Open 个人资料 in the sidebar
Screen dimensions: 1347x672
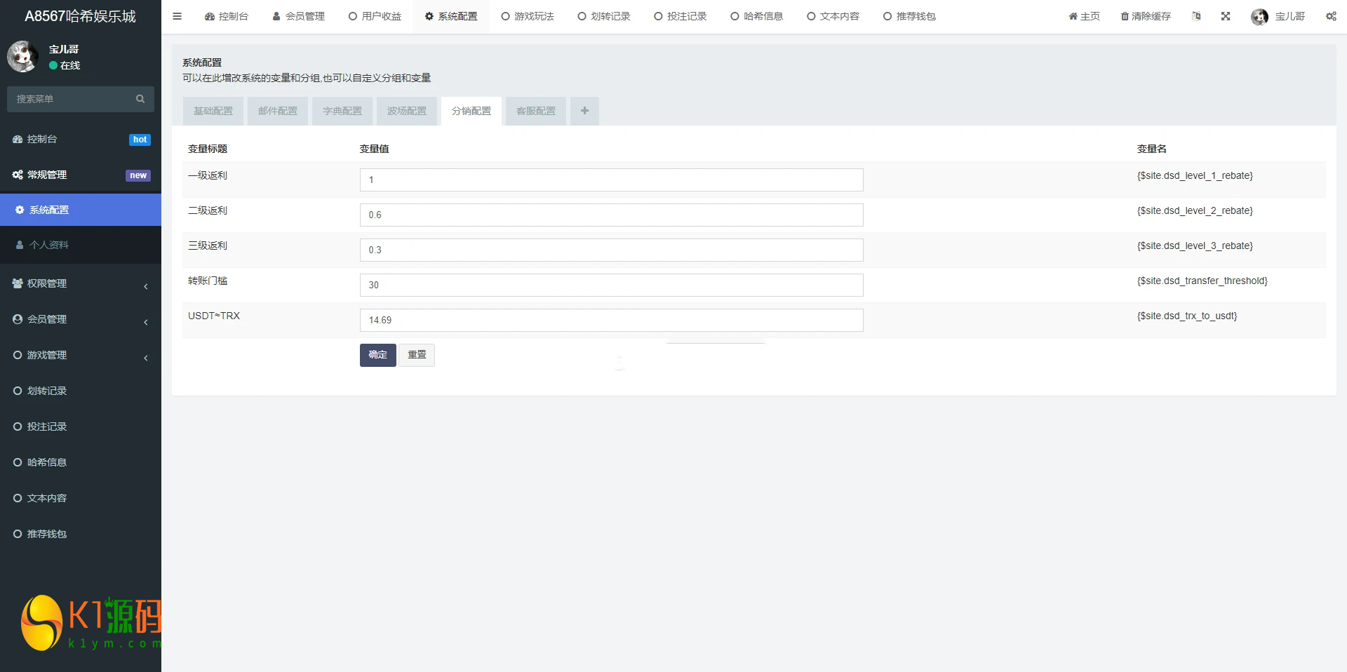click(49, 245)
